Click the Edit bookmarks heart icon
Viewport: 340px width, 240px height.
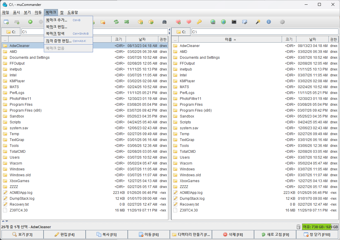[189, 22]
